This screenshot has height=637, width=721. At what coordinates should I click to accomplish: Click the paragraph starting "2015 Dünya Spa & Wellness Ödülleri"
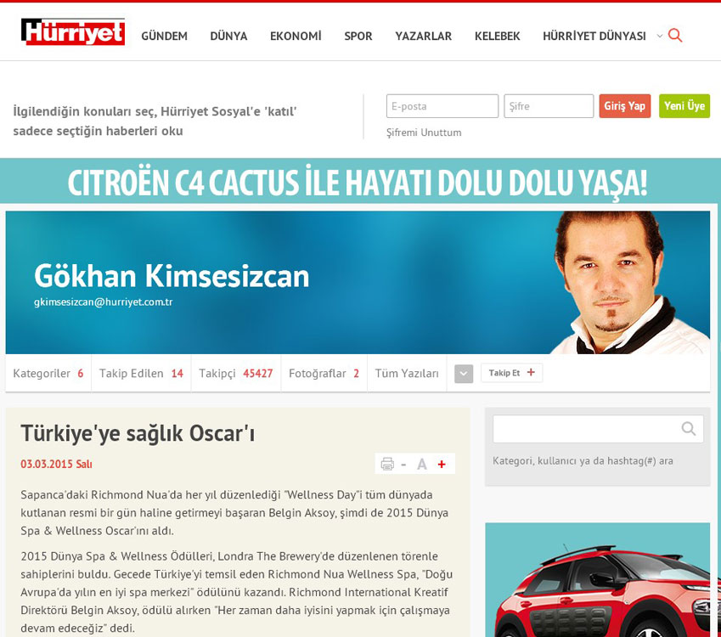[236, 592]
